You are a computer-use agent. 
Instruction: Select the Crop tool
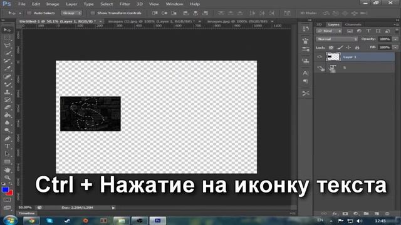pyautogui.click(x=8, y=61)
